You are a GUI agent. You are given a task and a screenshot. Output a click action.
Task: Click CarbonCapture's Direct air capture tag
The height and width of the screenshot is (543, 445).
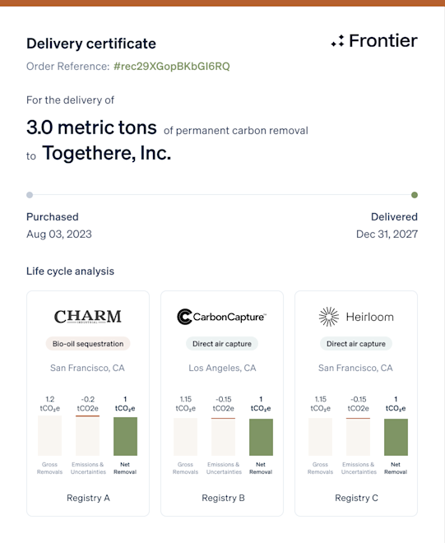click(x=222, y=344)
